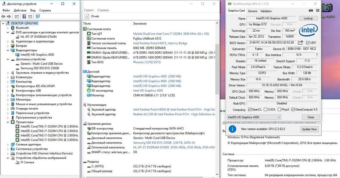Click the BIOS export arrow icon in GPU-Z
Image resolution: width=340 pixels, height=178 pixels.
coord(300,43)
